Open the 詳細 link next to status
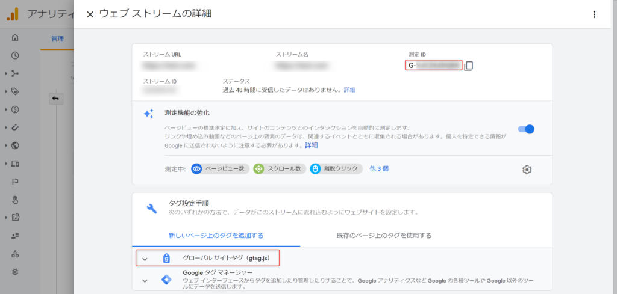Viewport: 617px width, 294px height. coord(349,90)
